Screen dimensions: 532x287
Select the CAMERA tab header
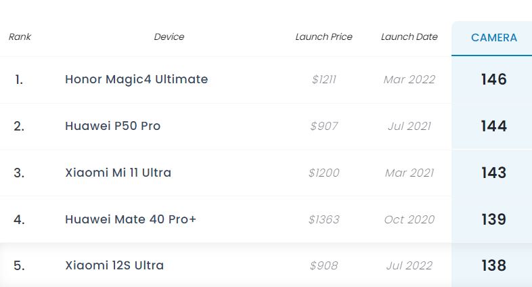(x=493, y=38)
